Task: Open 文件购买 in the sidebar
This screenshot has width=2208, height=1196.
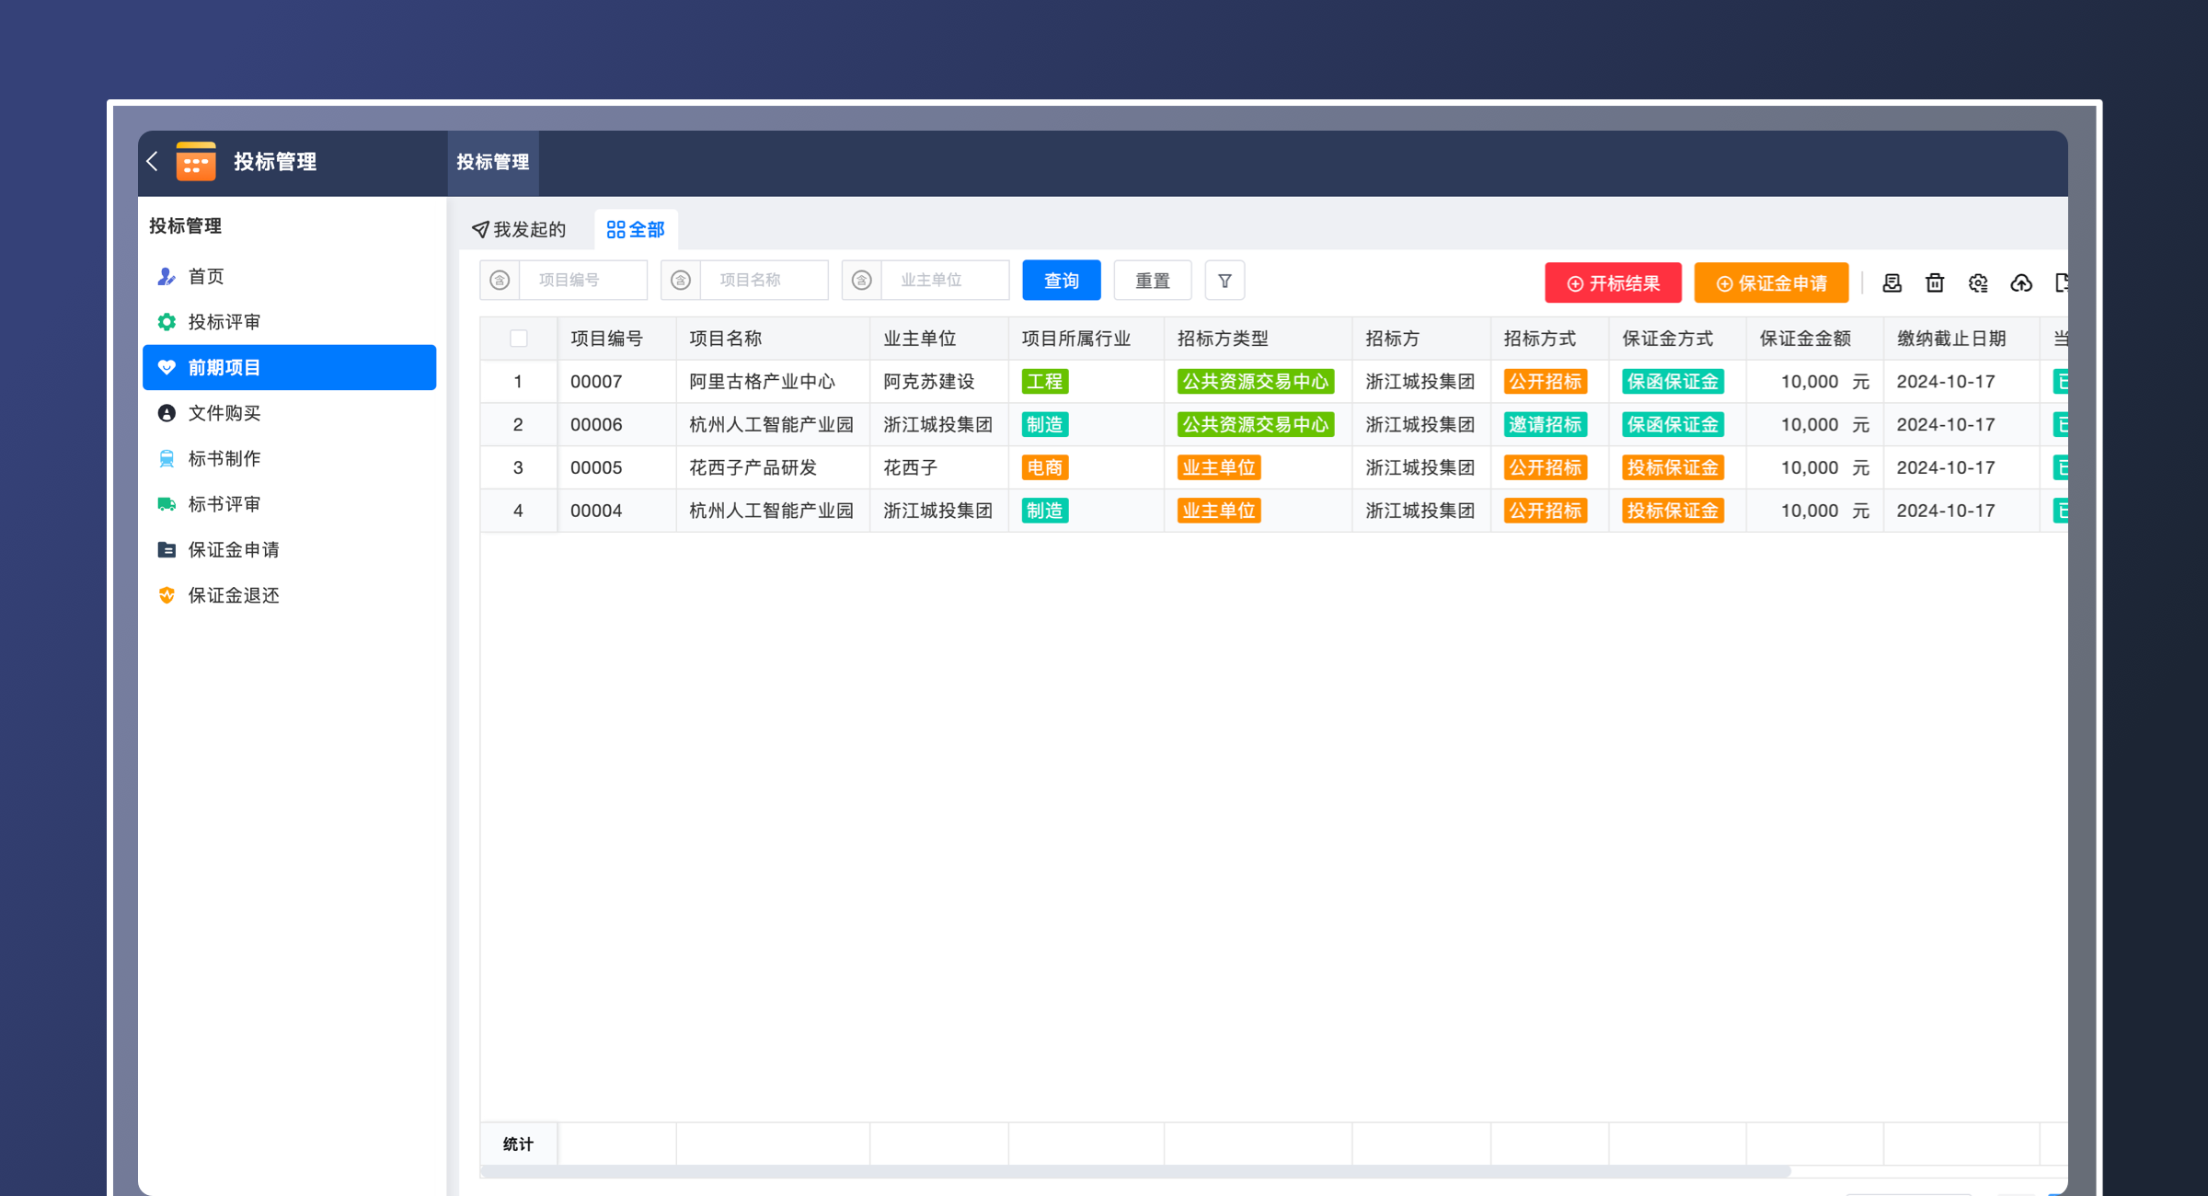Action: (224, 413)
